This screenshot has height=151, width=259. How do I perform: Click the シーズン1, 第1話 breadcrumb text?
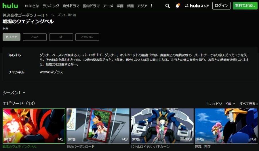click(x=64, y=15)
